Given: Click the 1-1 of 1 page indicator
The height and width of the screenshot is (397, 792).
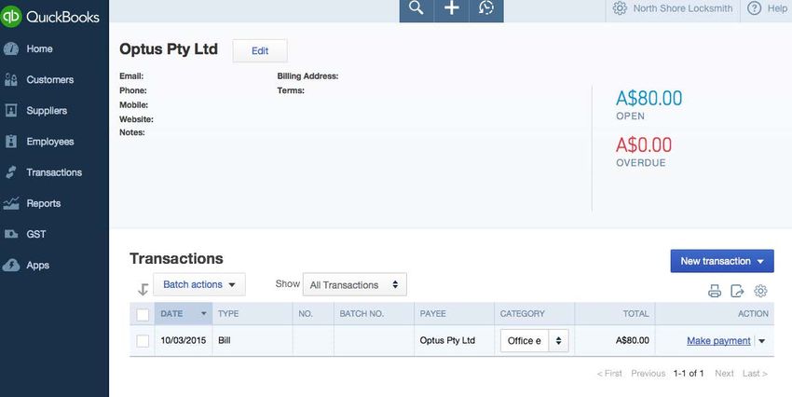Looking at the screenshot, I should click(689, 374).
